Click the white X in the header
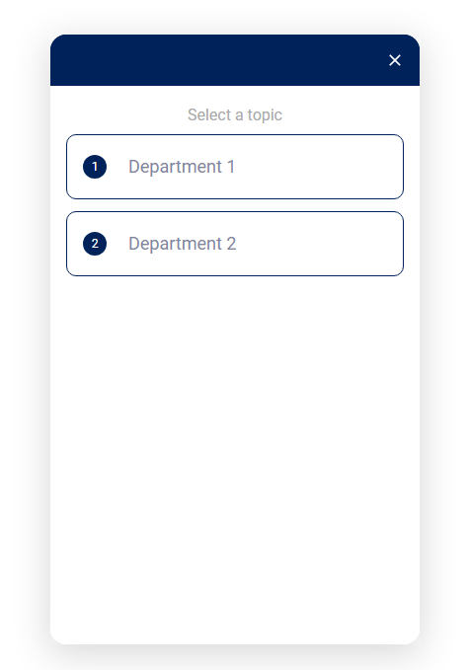The width and height of the screenshot is (468, 670). [395, 60]
